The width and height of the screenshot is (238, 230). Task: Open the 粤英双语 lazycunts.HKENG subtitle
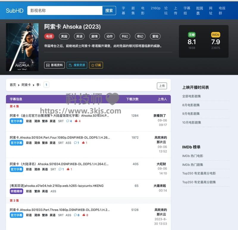coord(57,186)
